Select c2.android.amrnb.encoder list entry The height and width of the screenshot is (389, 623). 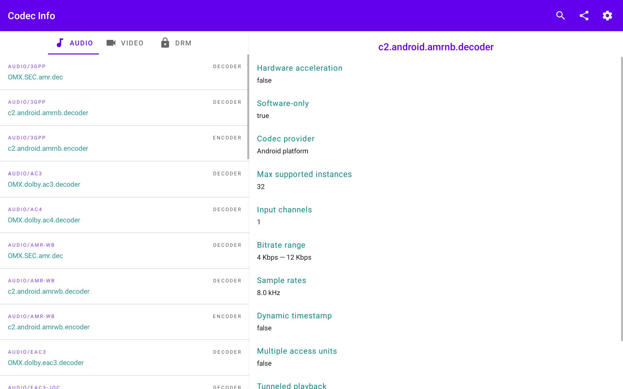click(124, 143)
